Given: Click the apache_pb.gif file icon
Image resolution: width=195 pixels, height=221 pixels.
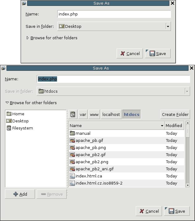Looking at the screenshot, I should pyautogui.click(x=72, y=140).
